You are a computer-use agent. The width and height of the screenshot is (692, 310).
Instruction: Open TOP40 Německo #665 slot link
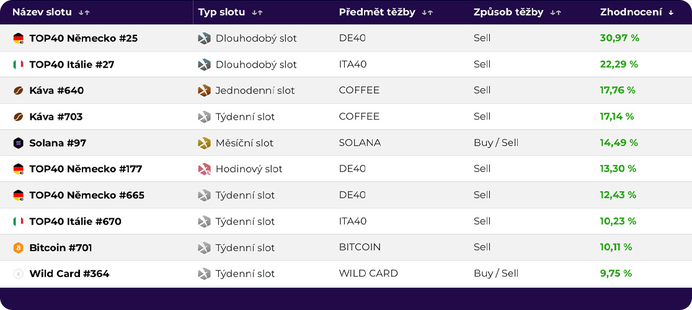(x=87, y=195)
